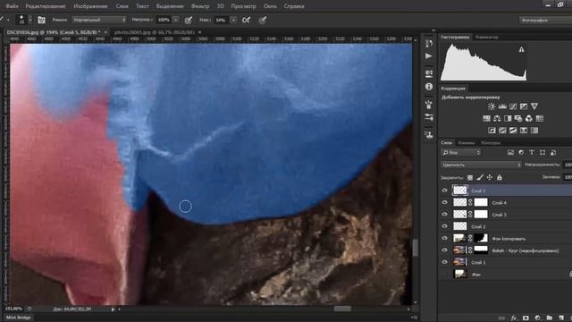Close the DSC01036.jpg document tab
Viewport: 572px width, 322px height.
pyautogui.click(x=105, y=32)
